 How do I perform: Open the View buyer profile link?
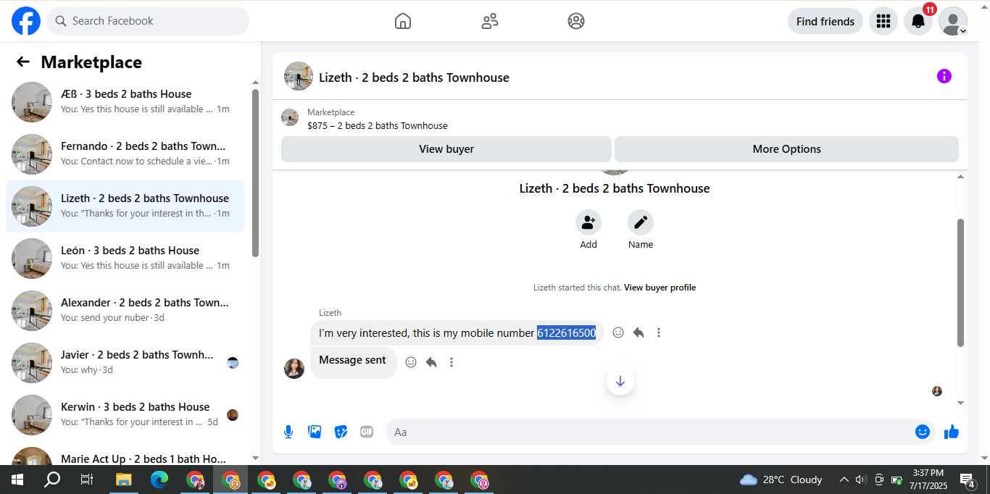(660, 288)
